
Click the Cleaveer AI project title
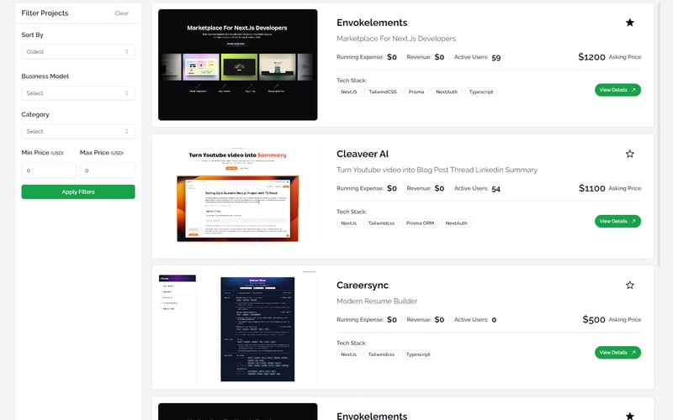[363, 154]
